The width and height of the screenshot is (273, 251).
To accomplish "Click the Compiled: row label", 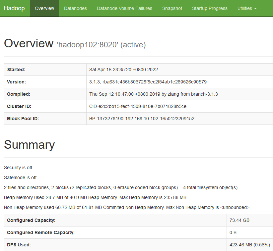I will point(19,94).
